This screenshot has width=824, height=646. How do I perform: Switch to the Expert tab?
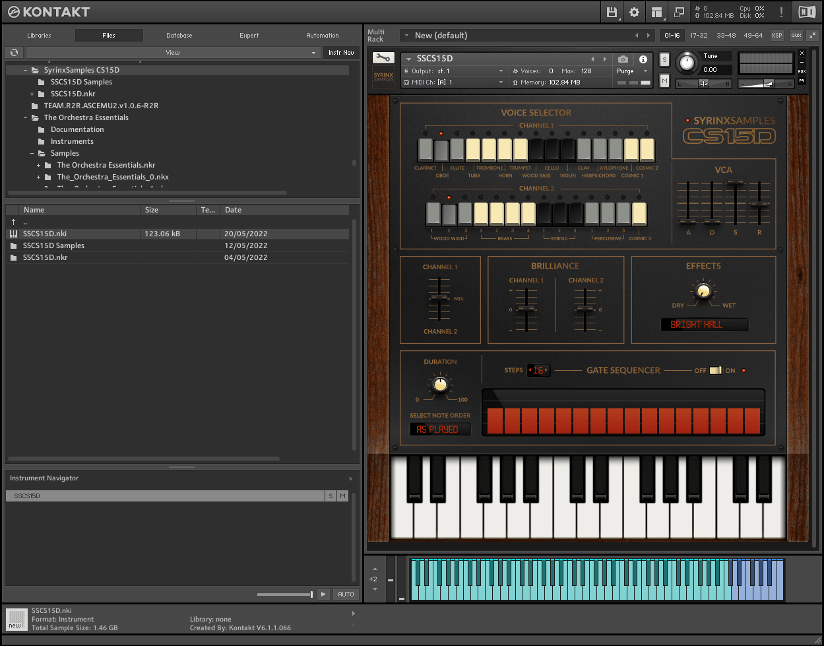coord(249,36)
